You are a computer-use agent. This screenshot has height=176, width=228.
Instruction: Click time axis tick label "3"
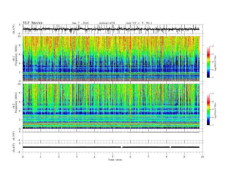77,157
